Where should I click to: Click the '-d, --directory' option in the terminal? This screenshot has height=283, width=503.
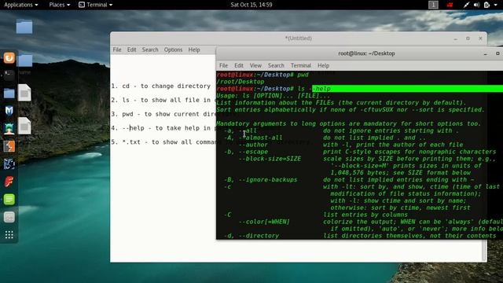click(251, 236)
